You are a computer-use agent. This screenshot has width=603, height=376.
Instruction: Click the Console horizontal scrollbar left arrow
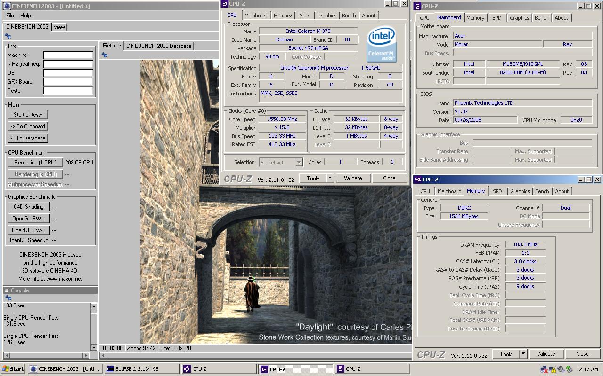coord(7,355)
